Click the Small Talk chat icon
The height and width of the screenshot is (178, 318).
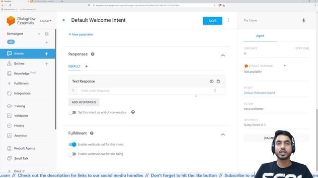click(x=9, y=158)
